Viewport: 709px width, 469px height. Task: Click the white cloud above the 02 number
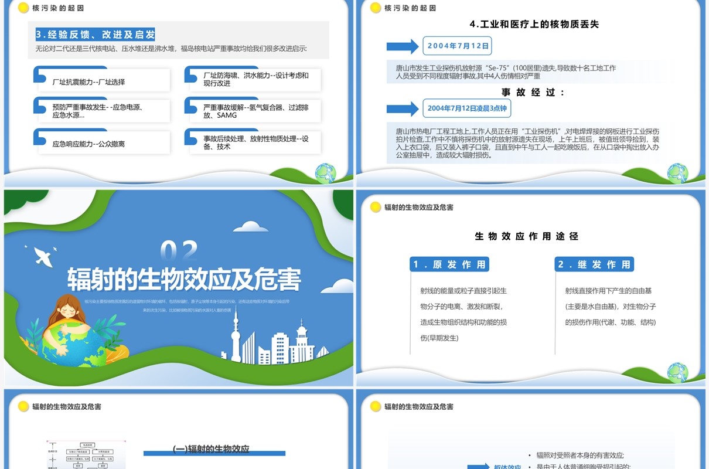[x=251, y=227]
